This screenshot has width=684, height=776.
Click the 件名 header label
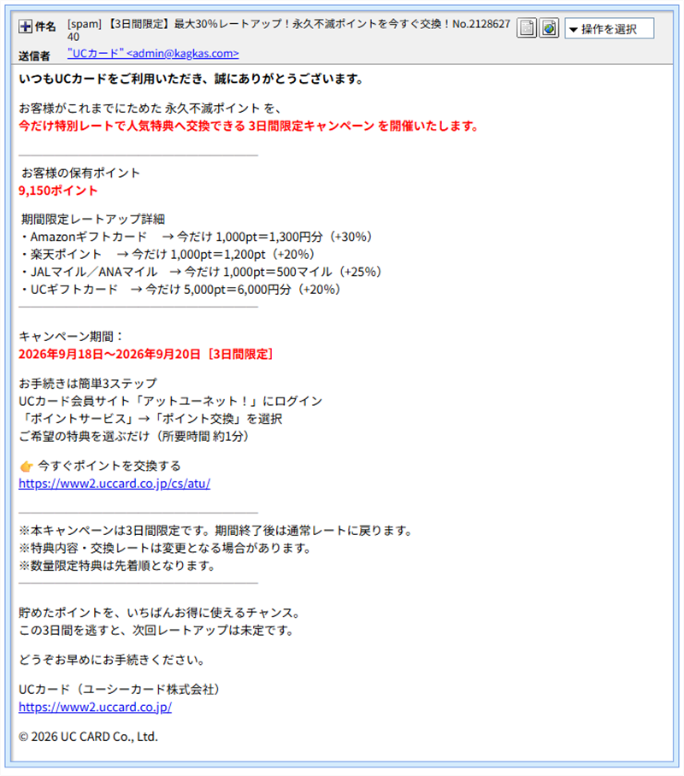click(x=45, y=26)
